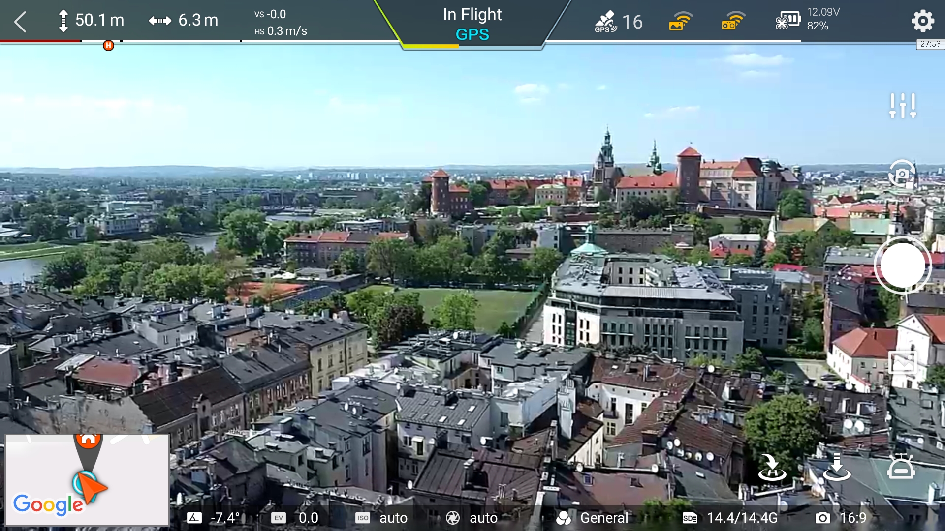Open the media gallery icon

[x=902, y=363]
